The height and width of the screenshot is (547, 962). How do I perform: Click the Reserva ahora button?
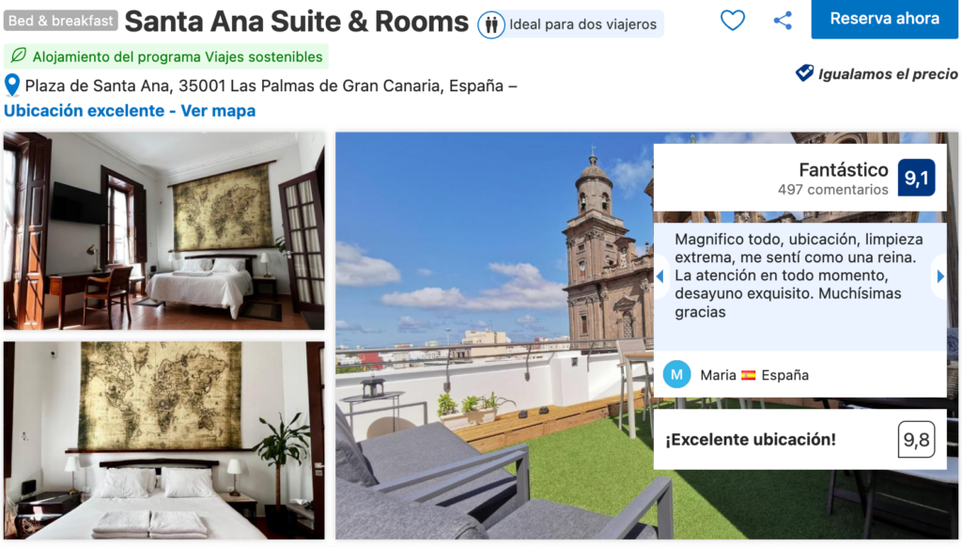pos(884,19)
